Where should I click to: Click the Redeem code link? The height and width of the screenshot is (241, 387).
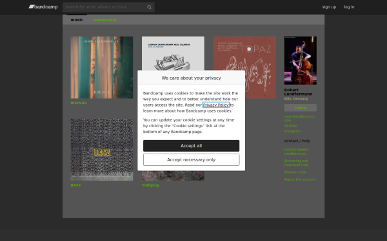click(295, 172)
